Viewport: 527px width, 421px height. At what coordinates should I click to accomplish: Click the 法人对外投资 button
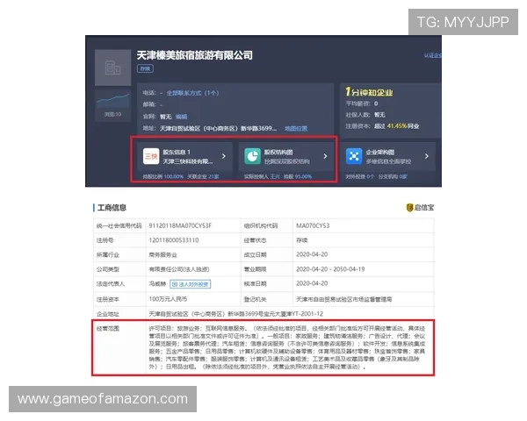[191, 284]
